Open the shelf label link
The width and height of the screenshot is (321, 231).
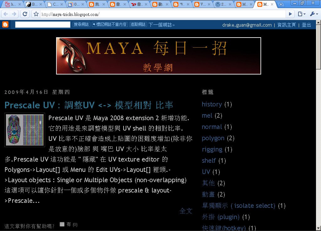point(209,161)
